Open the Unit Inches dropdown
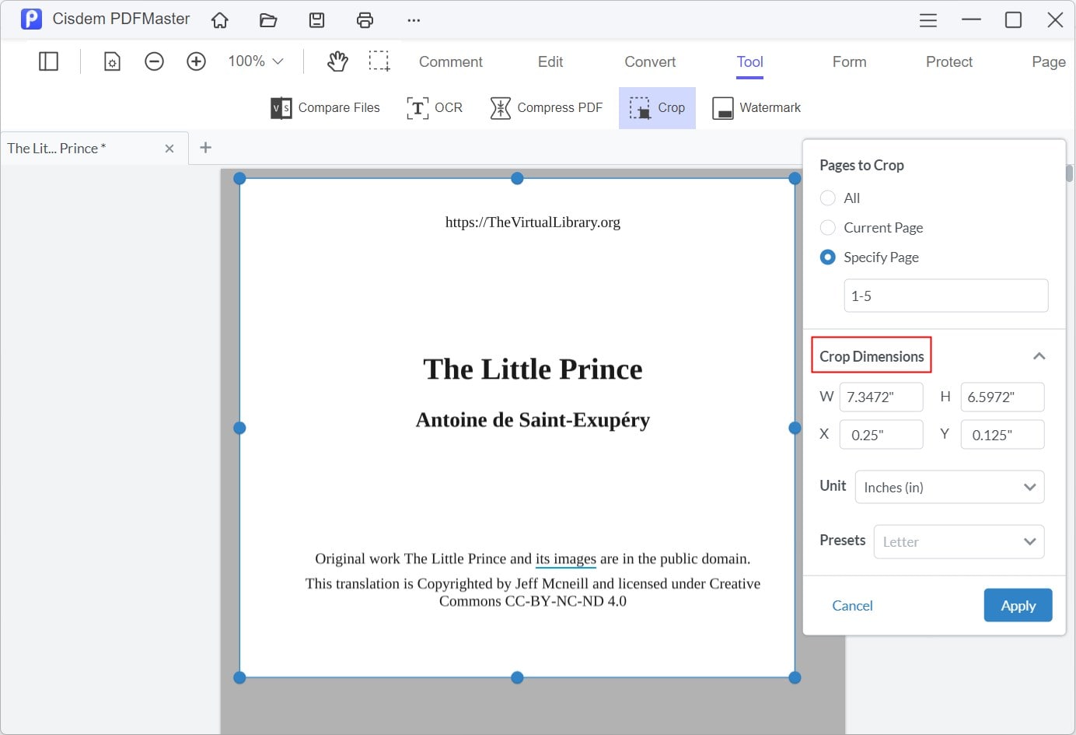Image resolution: width=1076 pixels, height=735 pixels. (x=949, y=488)
